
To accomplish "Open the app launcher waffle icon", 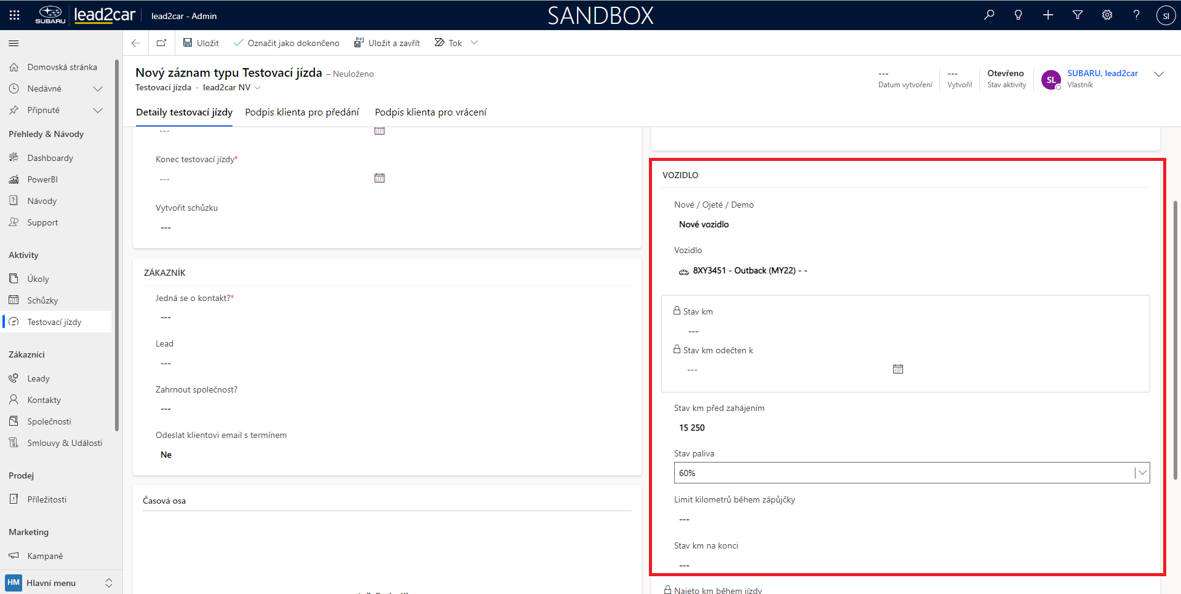I will click(15, 15).
